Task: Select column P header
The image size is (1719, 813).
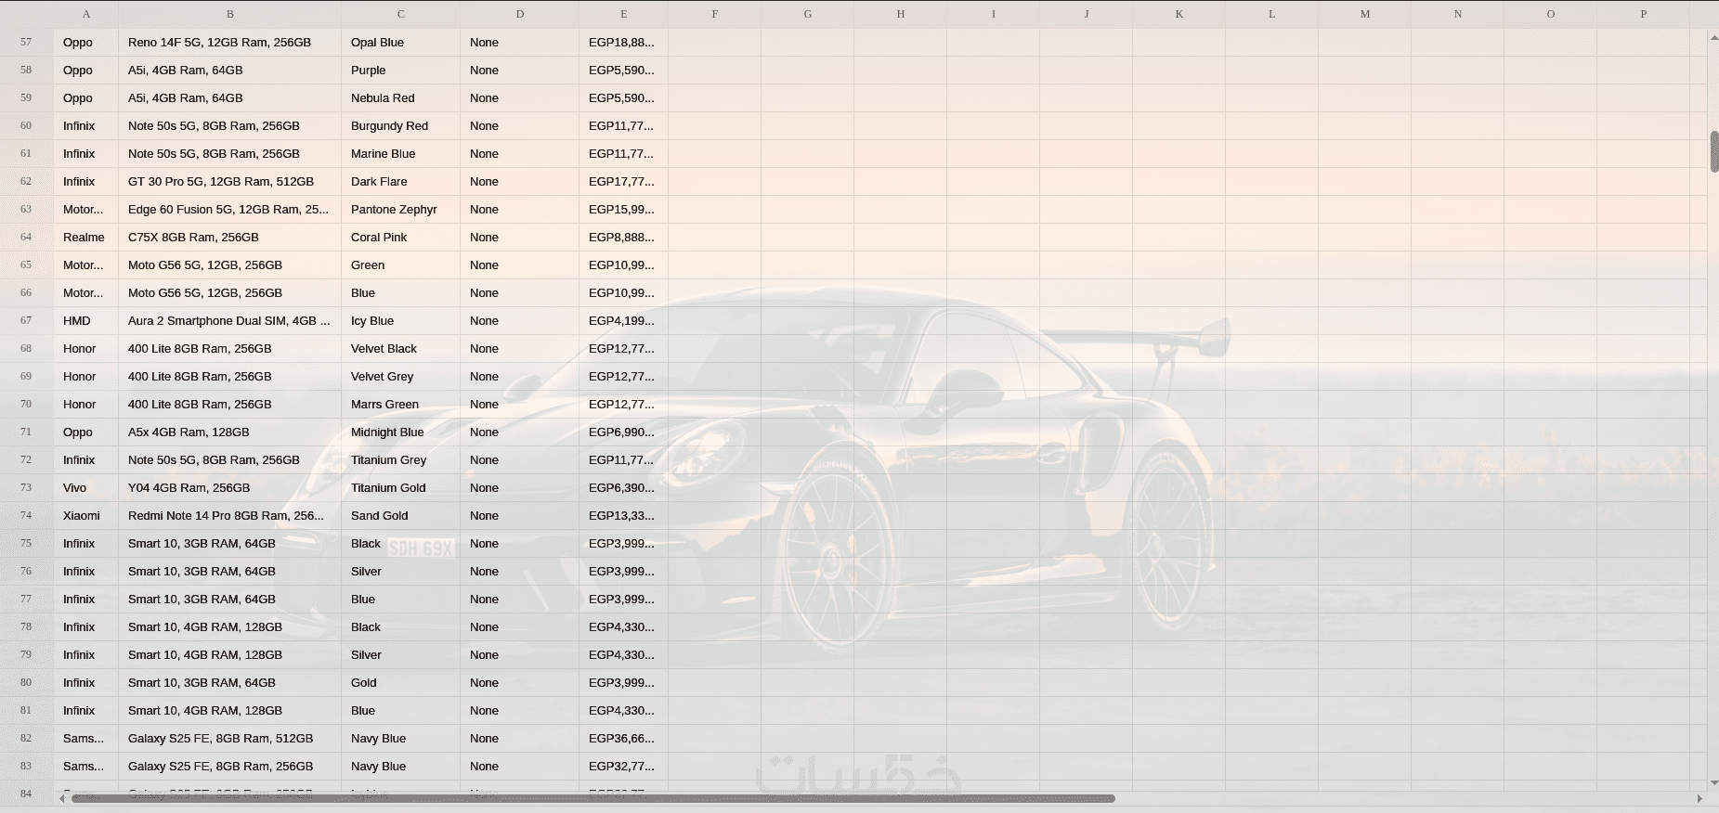Action: click(x=1644, y=14)
